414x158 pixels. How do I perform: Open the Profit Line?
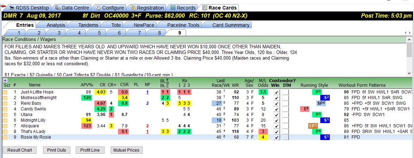pos(90,150)
